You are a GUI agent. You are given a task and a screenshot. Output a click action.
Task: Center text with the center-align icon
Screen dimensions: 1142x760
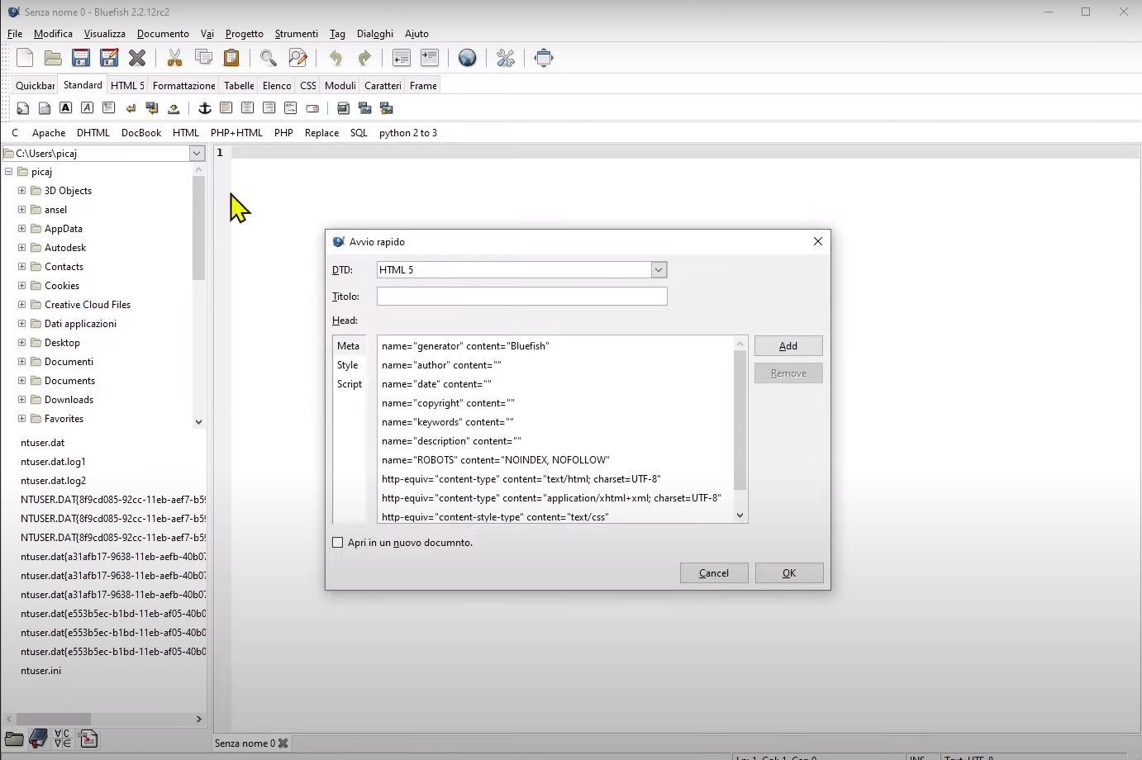pos(248,108)
